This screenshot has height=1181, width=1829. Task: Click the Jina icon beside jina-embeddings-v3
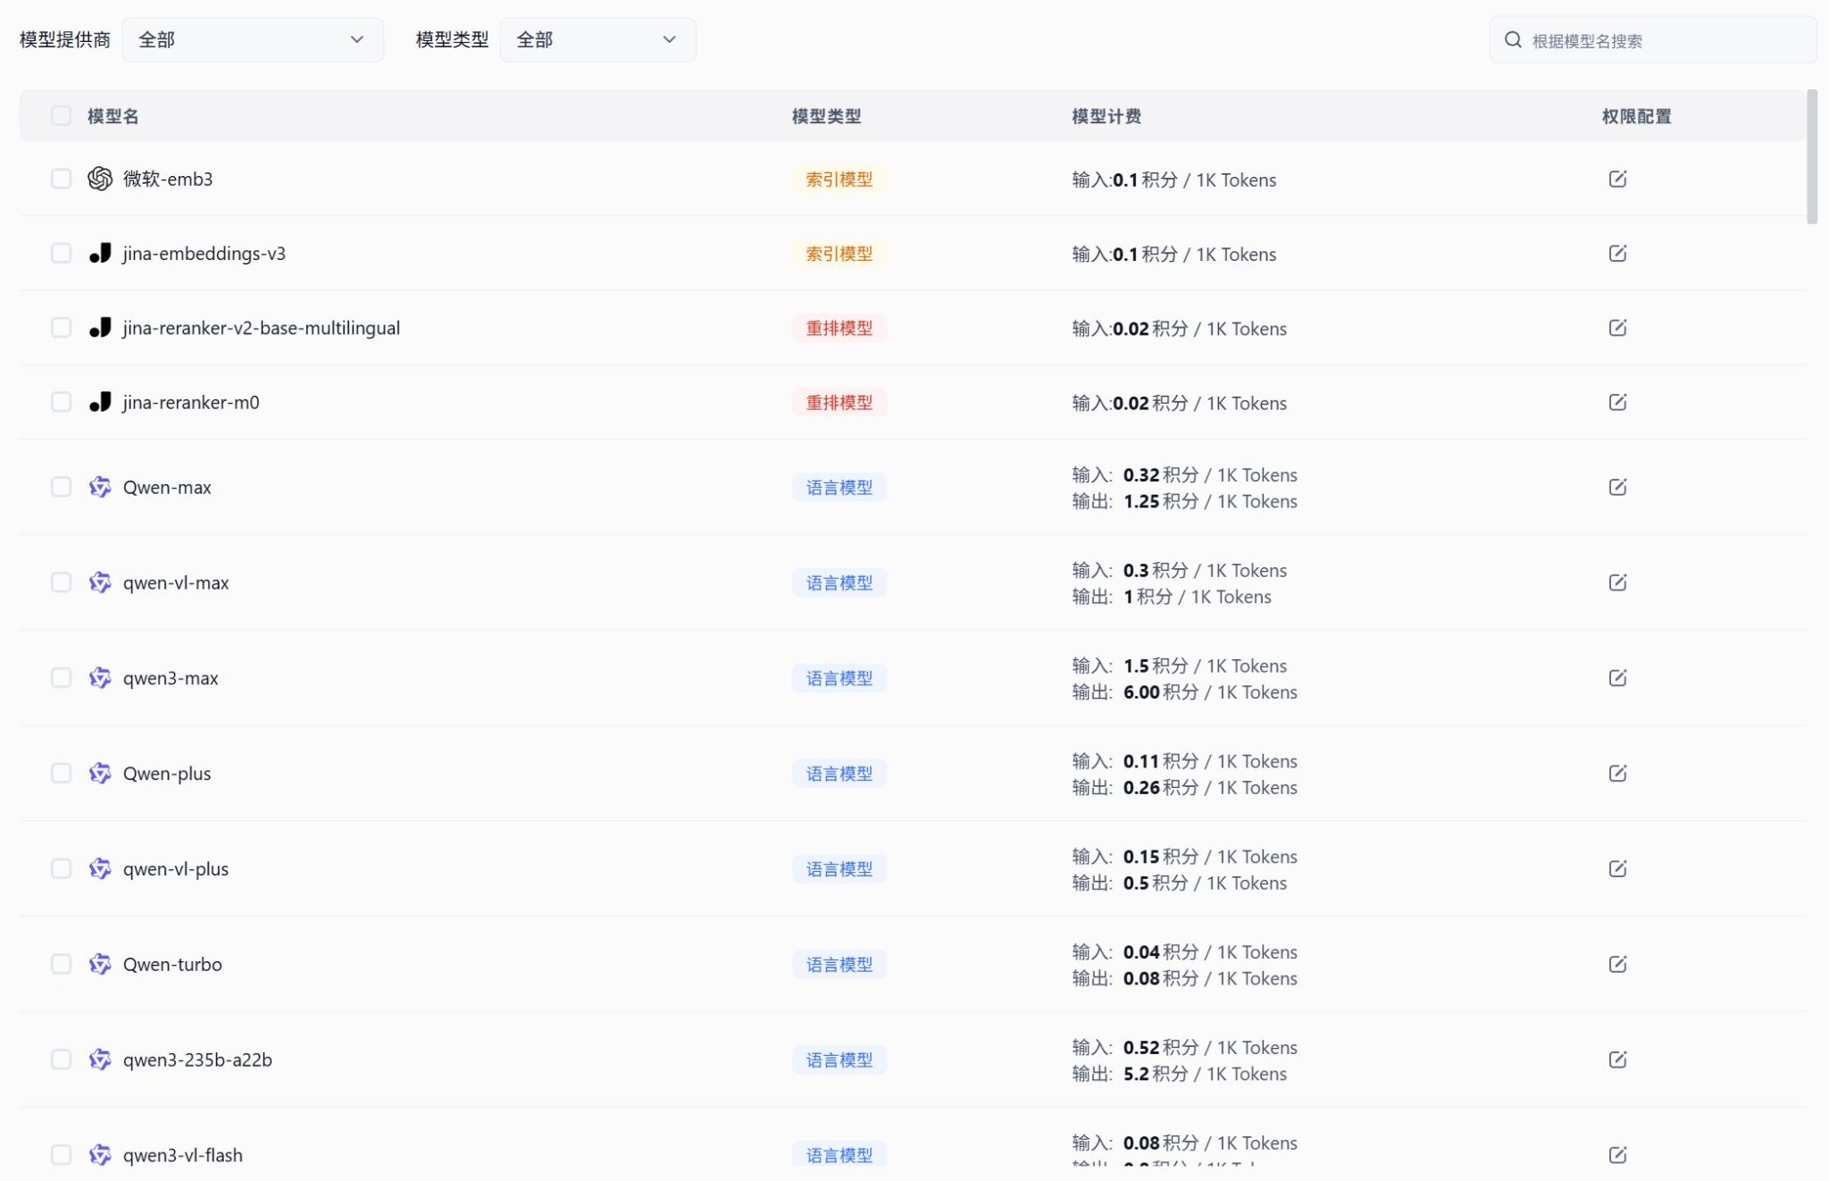click(100, 253)
